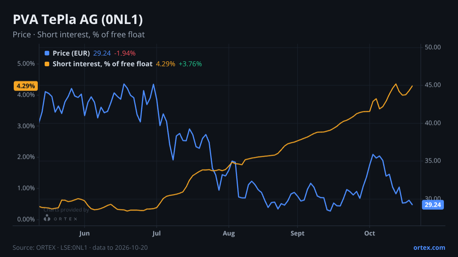The width and height of the screenshot is (458, 257).
Task: Click the Jul label on the date axis
Action: click(x=156, y=233)
